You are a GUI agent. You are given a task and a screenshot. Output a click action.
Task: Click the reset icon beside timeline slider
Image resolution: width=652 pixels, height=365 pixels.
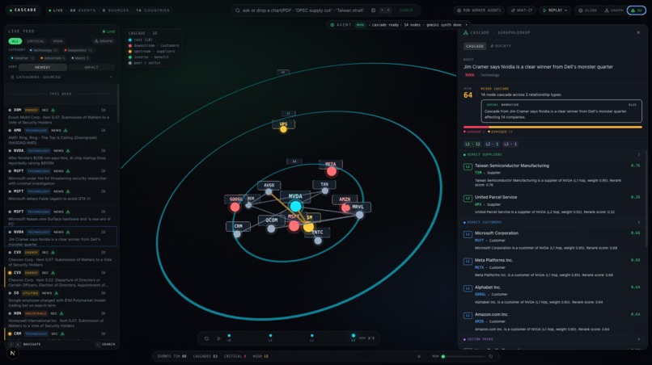[x=491, y=356]
